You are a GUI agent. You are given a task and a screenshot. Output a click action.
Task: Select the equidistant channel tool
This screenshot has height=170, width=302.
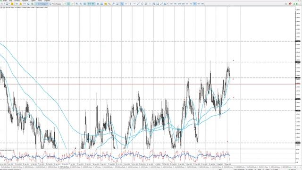click(x=142, y=4)
